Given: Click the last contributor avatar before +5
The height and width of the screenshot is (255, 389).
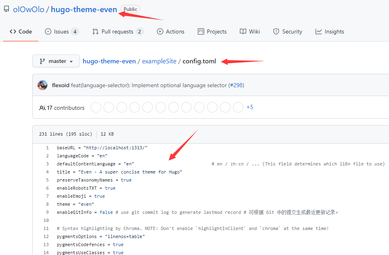Looking at the screenshot, I should click(238, 107).
